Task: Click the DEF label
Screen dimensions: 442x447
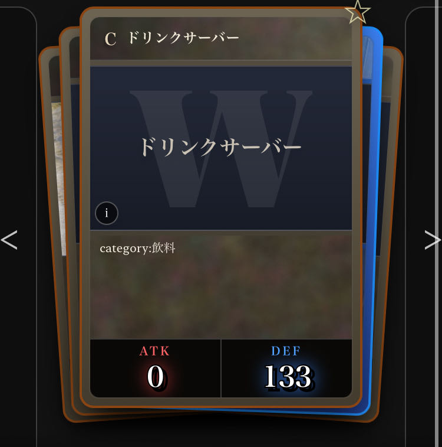Action: click(286, 351)
